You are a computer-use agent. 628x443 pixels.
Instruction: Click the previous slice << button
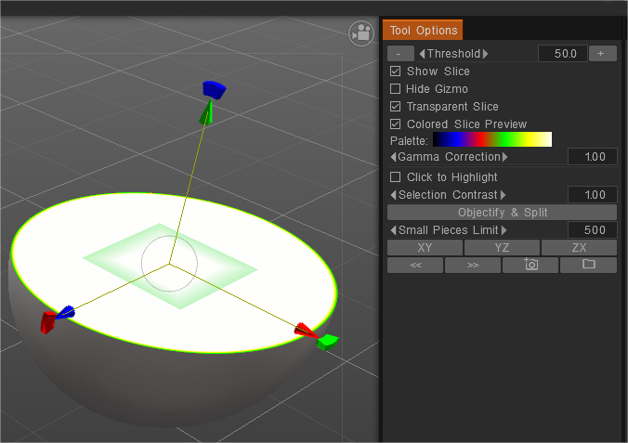(414, 265)
